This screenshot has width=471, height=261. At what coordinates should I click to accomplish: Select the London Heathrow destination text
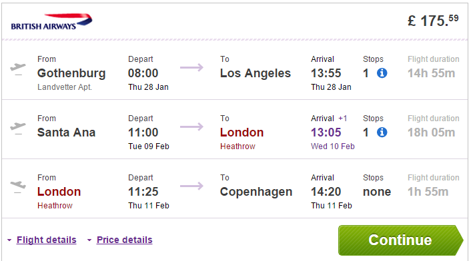(x=242, y=138)
